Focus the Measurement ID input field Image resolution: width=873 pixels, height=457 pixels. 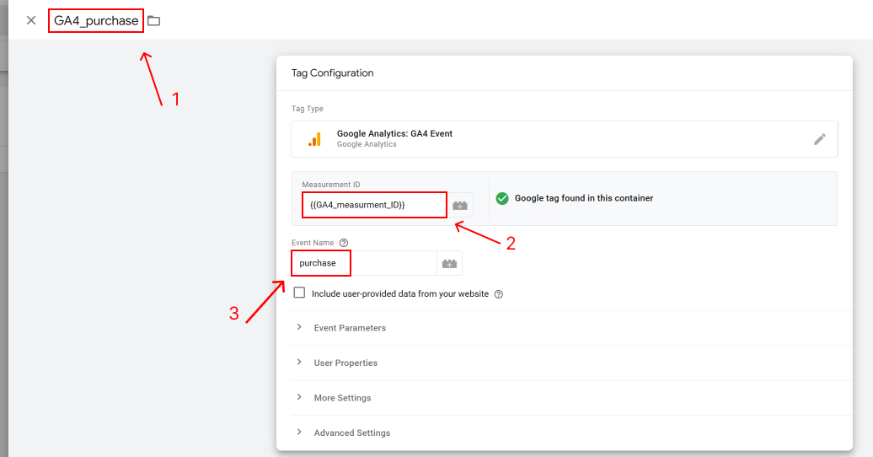pyautogui.click(x=374, y=205)
